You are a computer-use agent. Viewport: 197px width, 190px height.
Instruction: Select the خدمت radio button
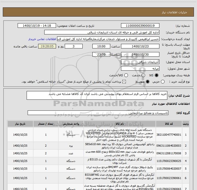(143, 75)
